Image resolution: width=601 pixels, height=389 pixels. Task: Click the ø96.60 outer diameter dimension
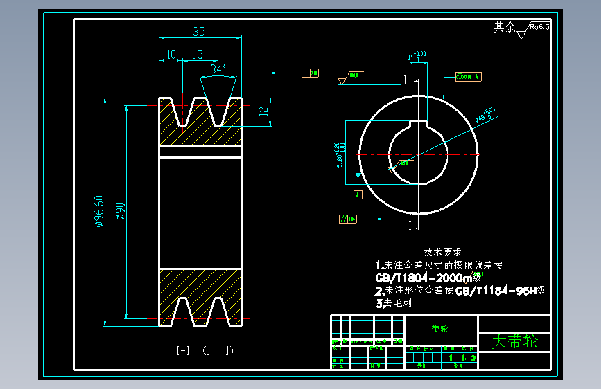point(99,211)
